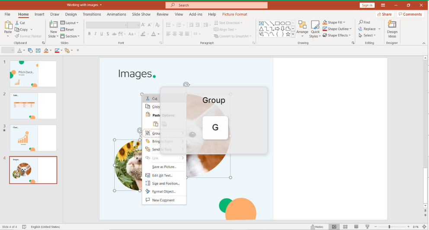Select the Paste clipboard icon
429x230 pixels.
pyautogui.click(x=8, y=26)
